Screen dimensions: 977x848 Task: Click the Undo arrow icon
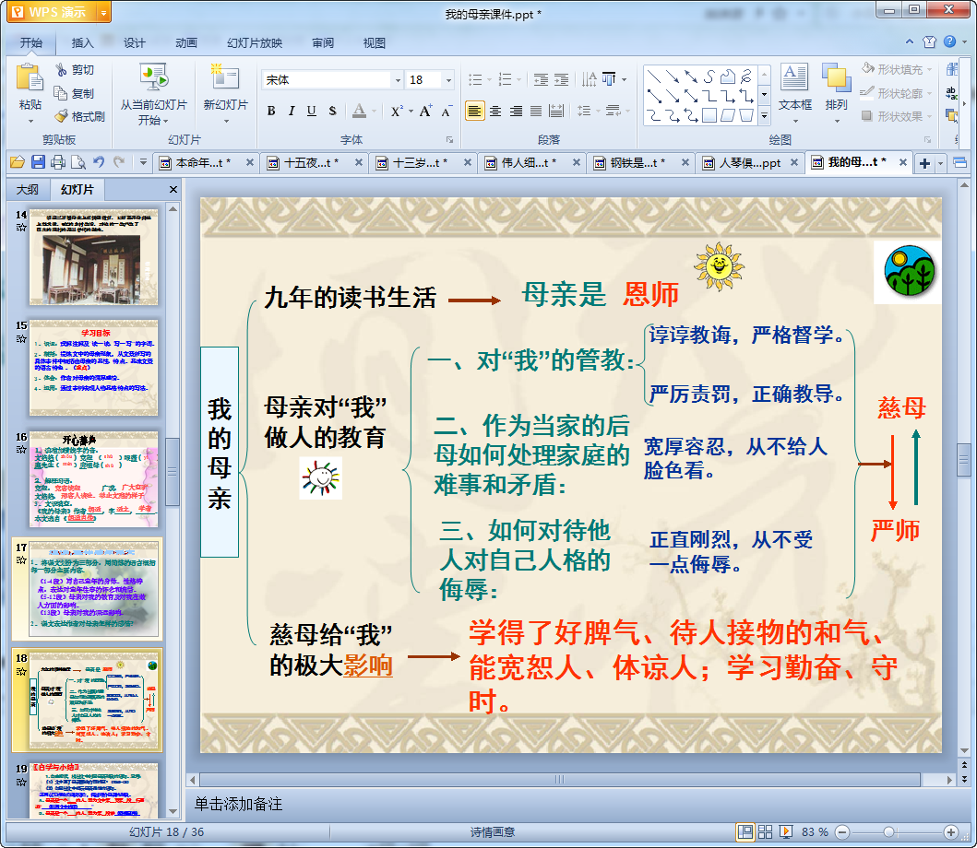click(99, 162)
